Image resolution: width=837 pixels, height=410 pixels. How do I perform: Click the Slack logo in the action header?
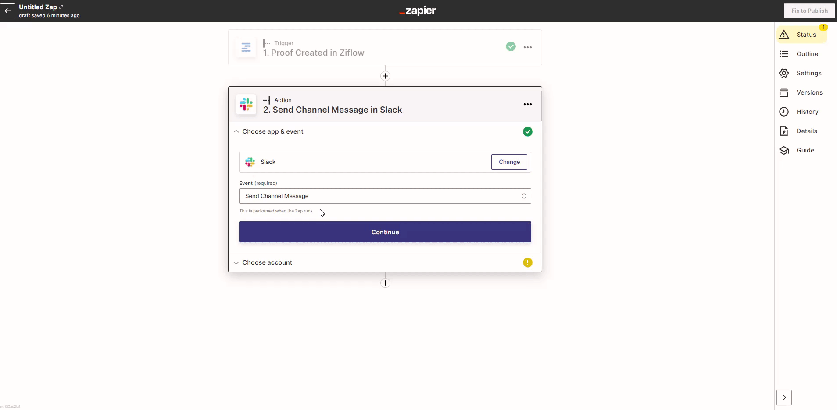(246, 104)
